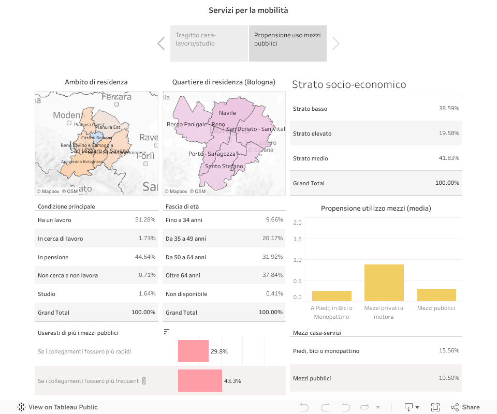This screenshot has height=414, width=497.
Task: Click the Strato basso row
Action: click(x=376, y=109)
